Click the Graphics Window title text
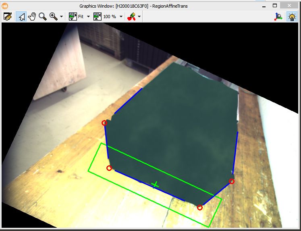Viewport: 301px width, 231px height. (133, 6)
